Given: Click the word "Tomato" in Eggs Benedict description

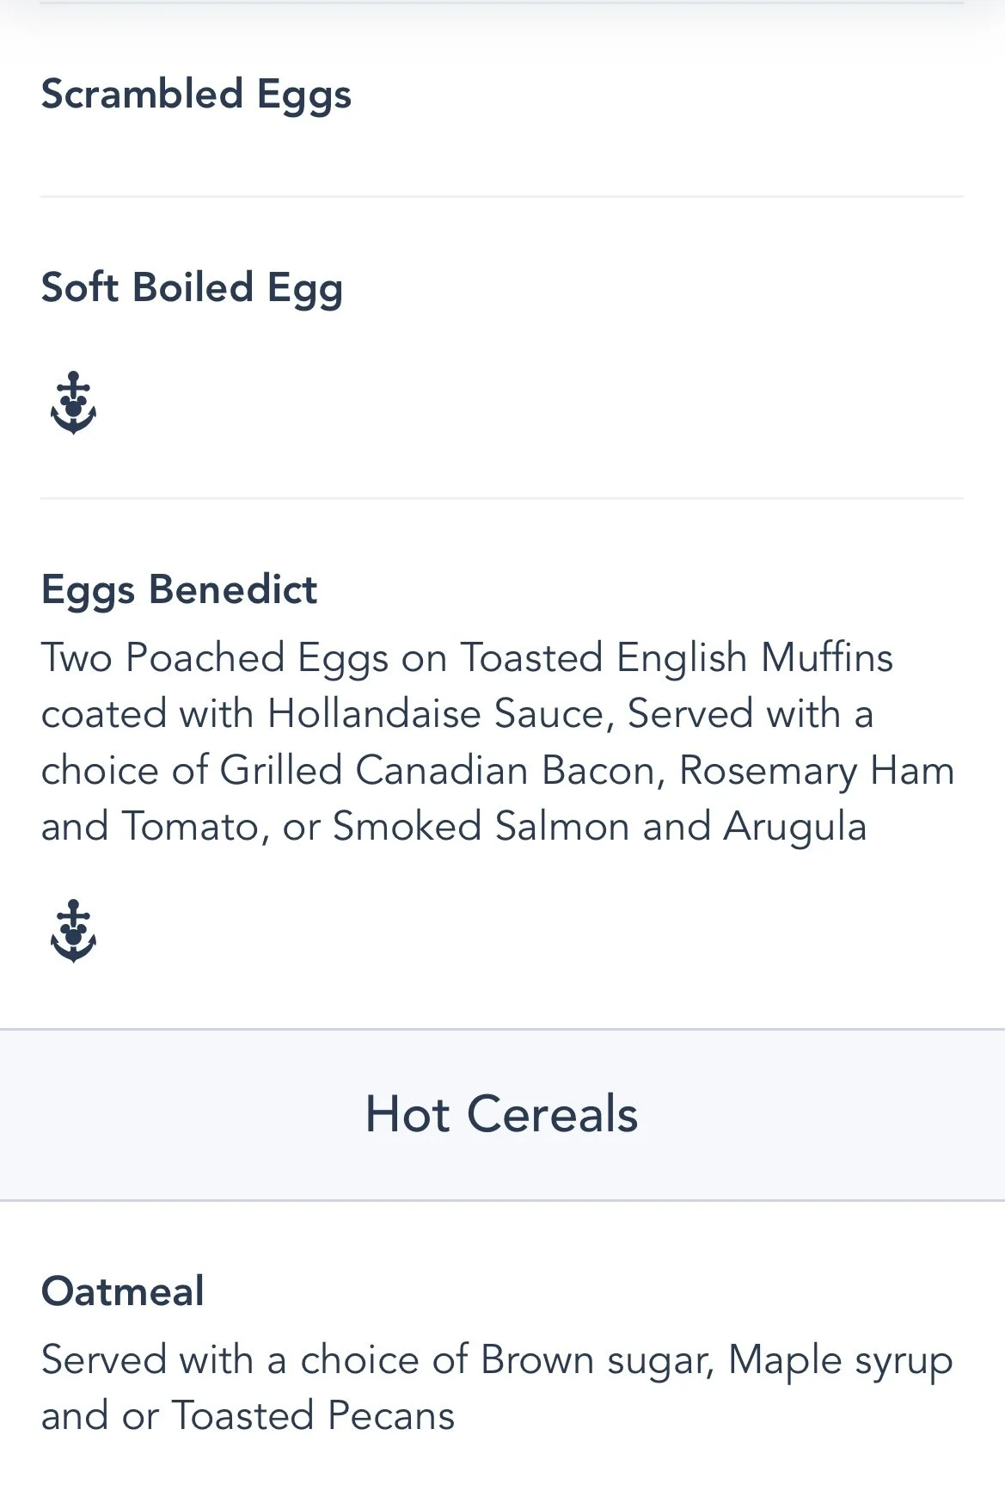Looking at the screenshot, I should [190, 827].
